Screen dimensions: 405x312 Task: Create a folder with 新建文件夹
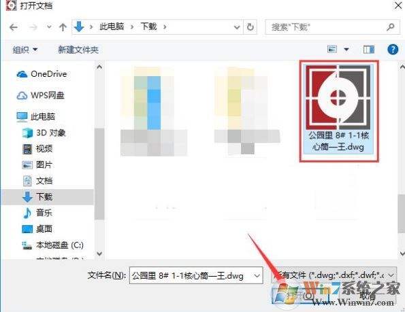click(x=78, y=50)
